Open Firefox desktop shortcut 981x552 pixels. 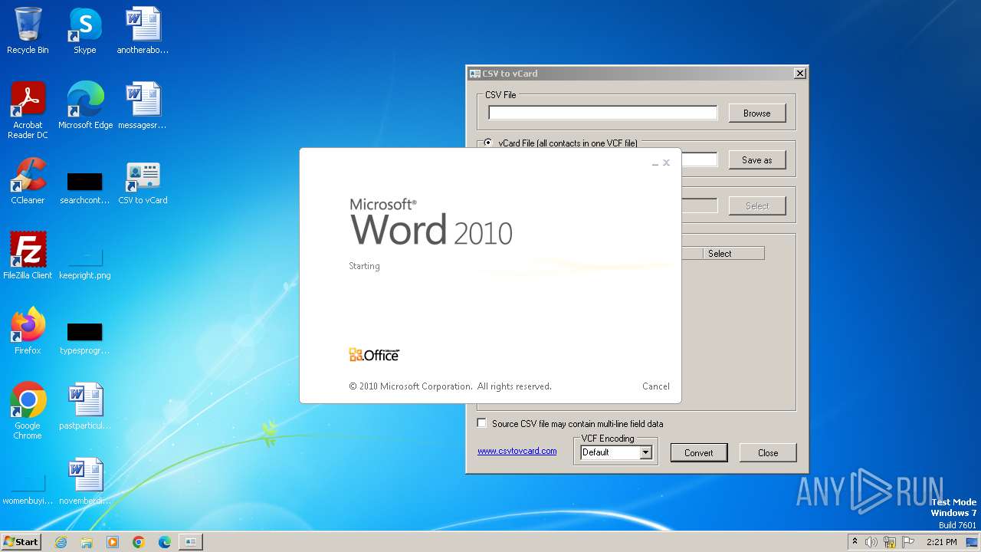click(28, 331)
